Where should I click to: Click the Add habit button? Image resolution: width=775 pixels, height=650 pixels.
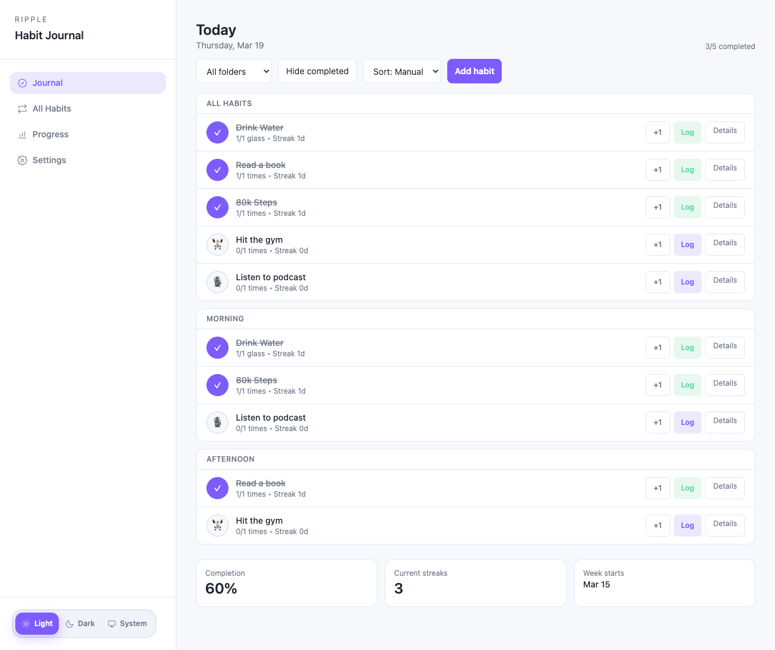tap(474, 71)
